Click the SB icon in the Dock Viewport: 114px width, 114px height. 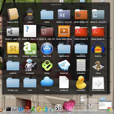click(59, 108)
